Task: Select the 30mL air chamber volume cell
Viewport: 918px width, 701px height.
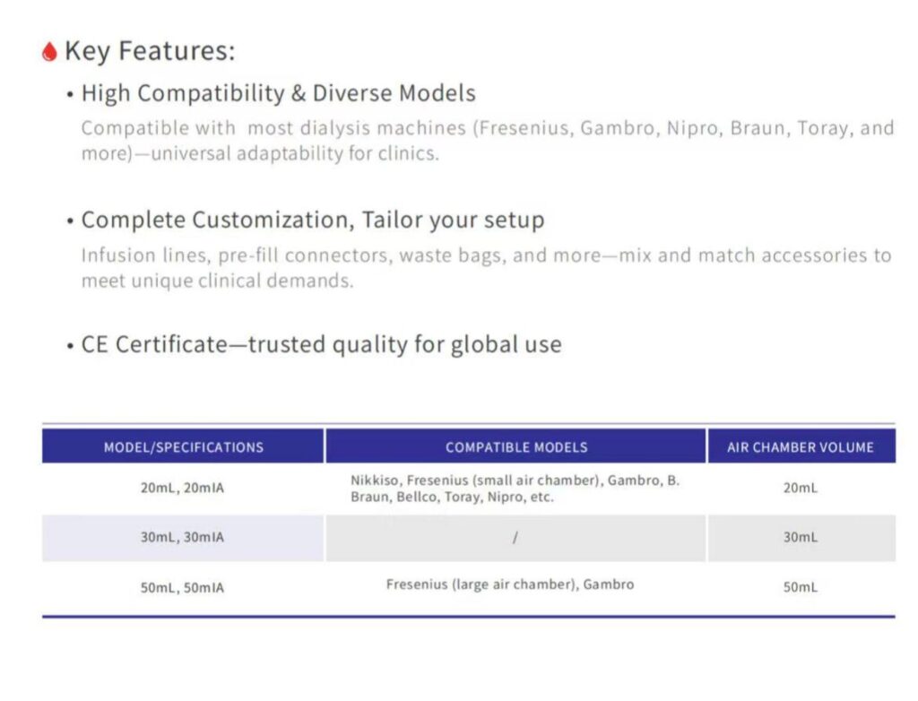Action: coord(801,538)
